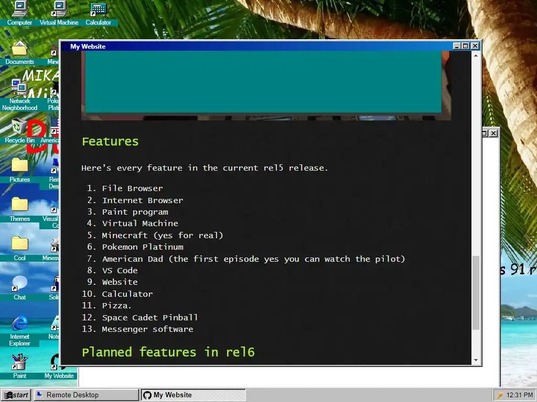Click the Remote Desktop icon in taskbar
The image size is (537, 402).
point(40,395)
